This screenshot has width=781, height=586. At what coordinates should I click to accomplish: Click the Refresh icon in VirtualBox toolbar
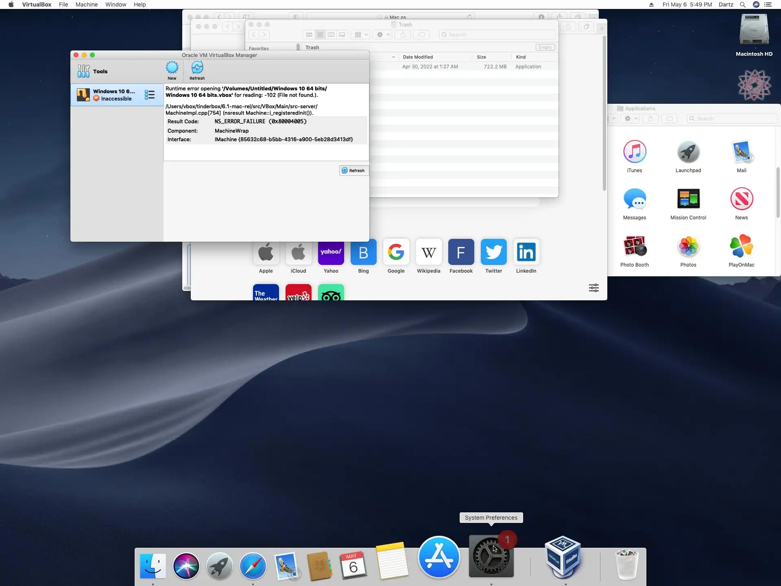pos(197,68)
